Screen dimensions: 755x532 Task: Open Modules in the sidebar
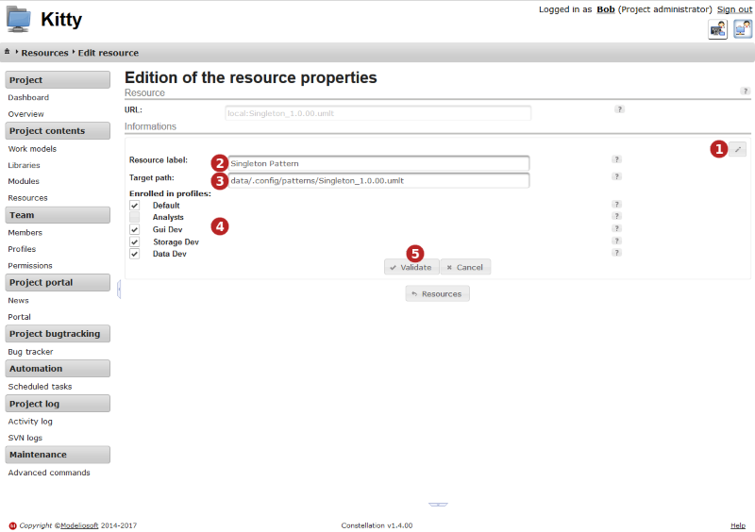coord(24,181)
